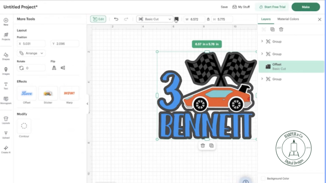Open Create AI from the sidebar
Screen dimensions: 326x183
click(6, 148)
